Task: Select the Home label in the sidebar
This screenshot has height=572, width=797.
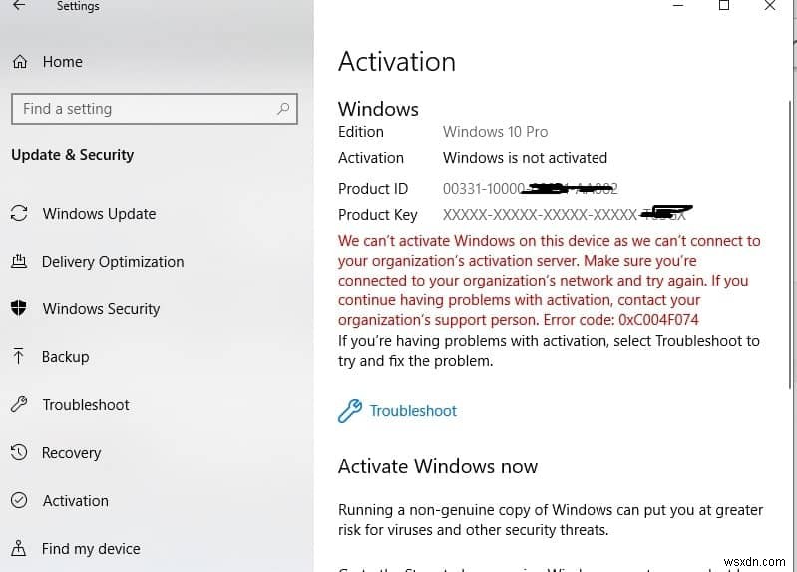Action: point(63,62)
